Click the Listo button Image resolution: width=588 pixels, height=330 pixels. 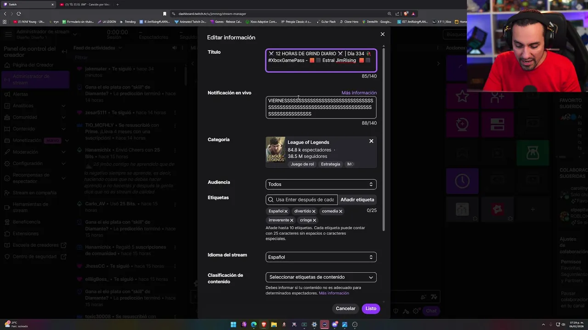pos(371,308)
